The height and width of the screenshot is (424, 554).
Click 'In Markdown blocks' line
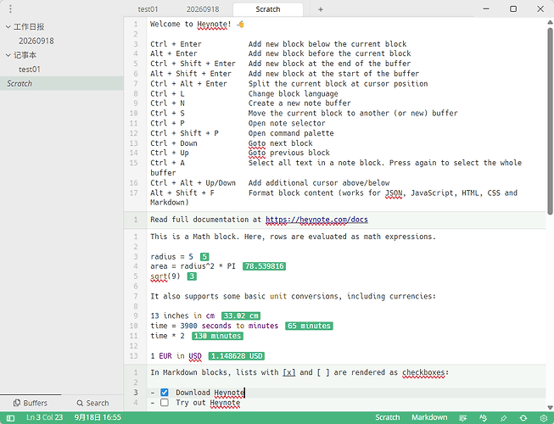click(x=299, y=372)
